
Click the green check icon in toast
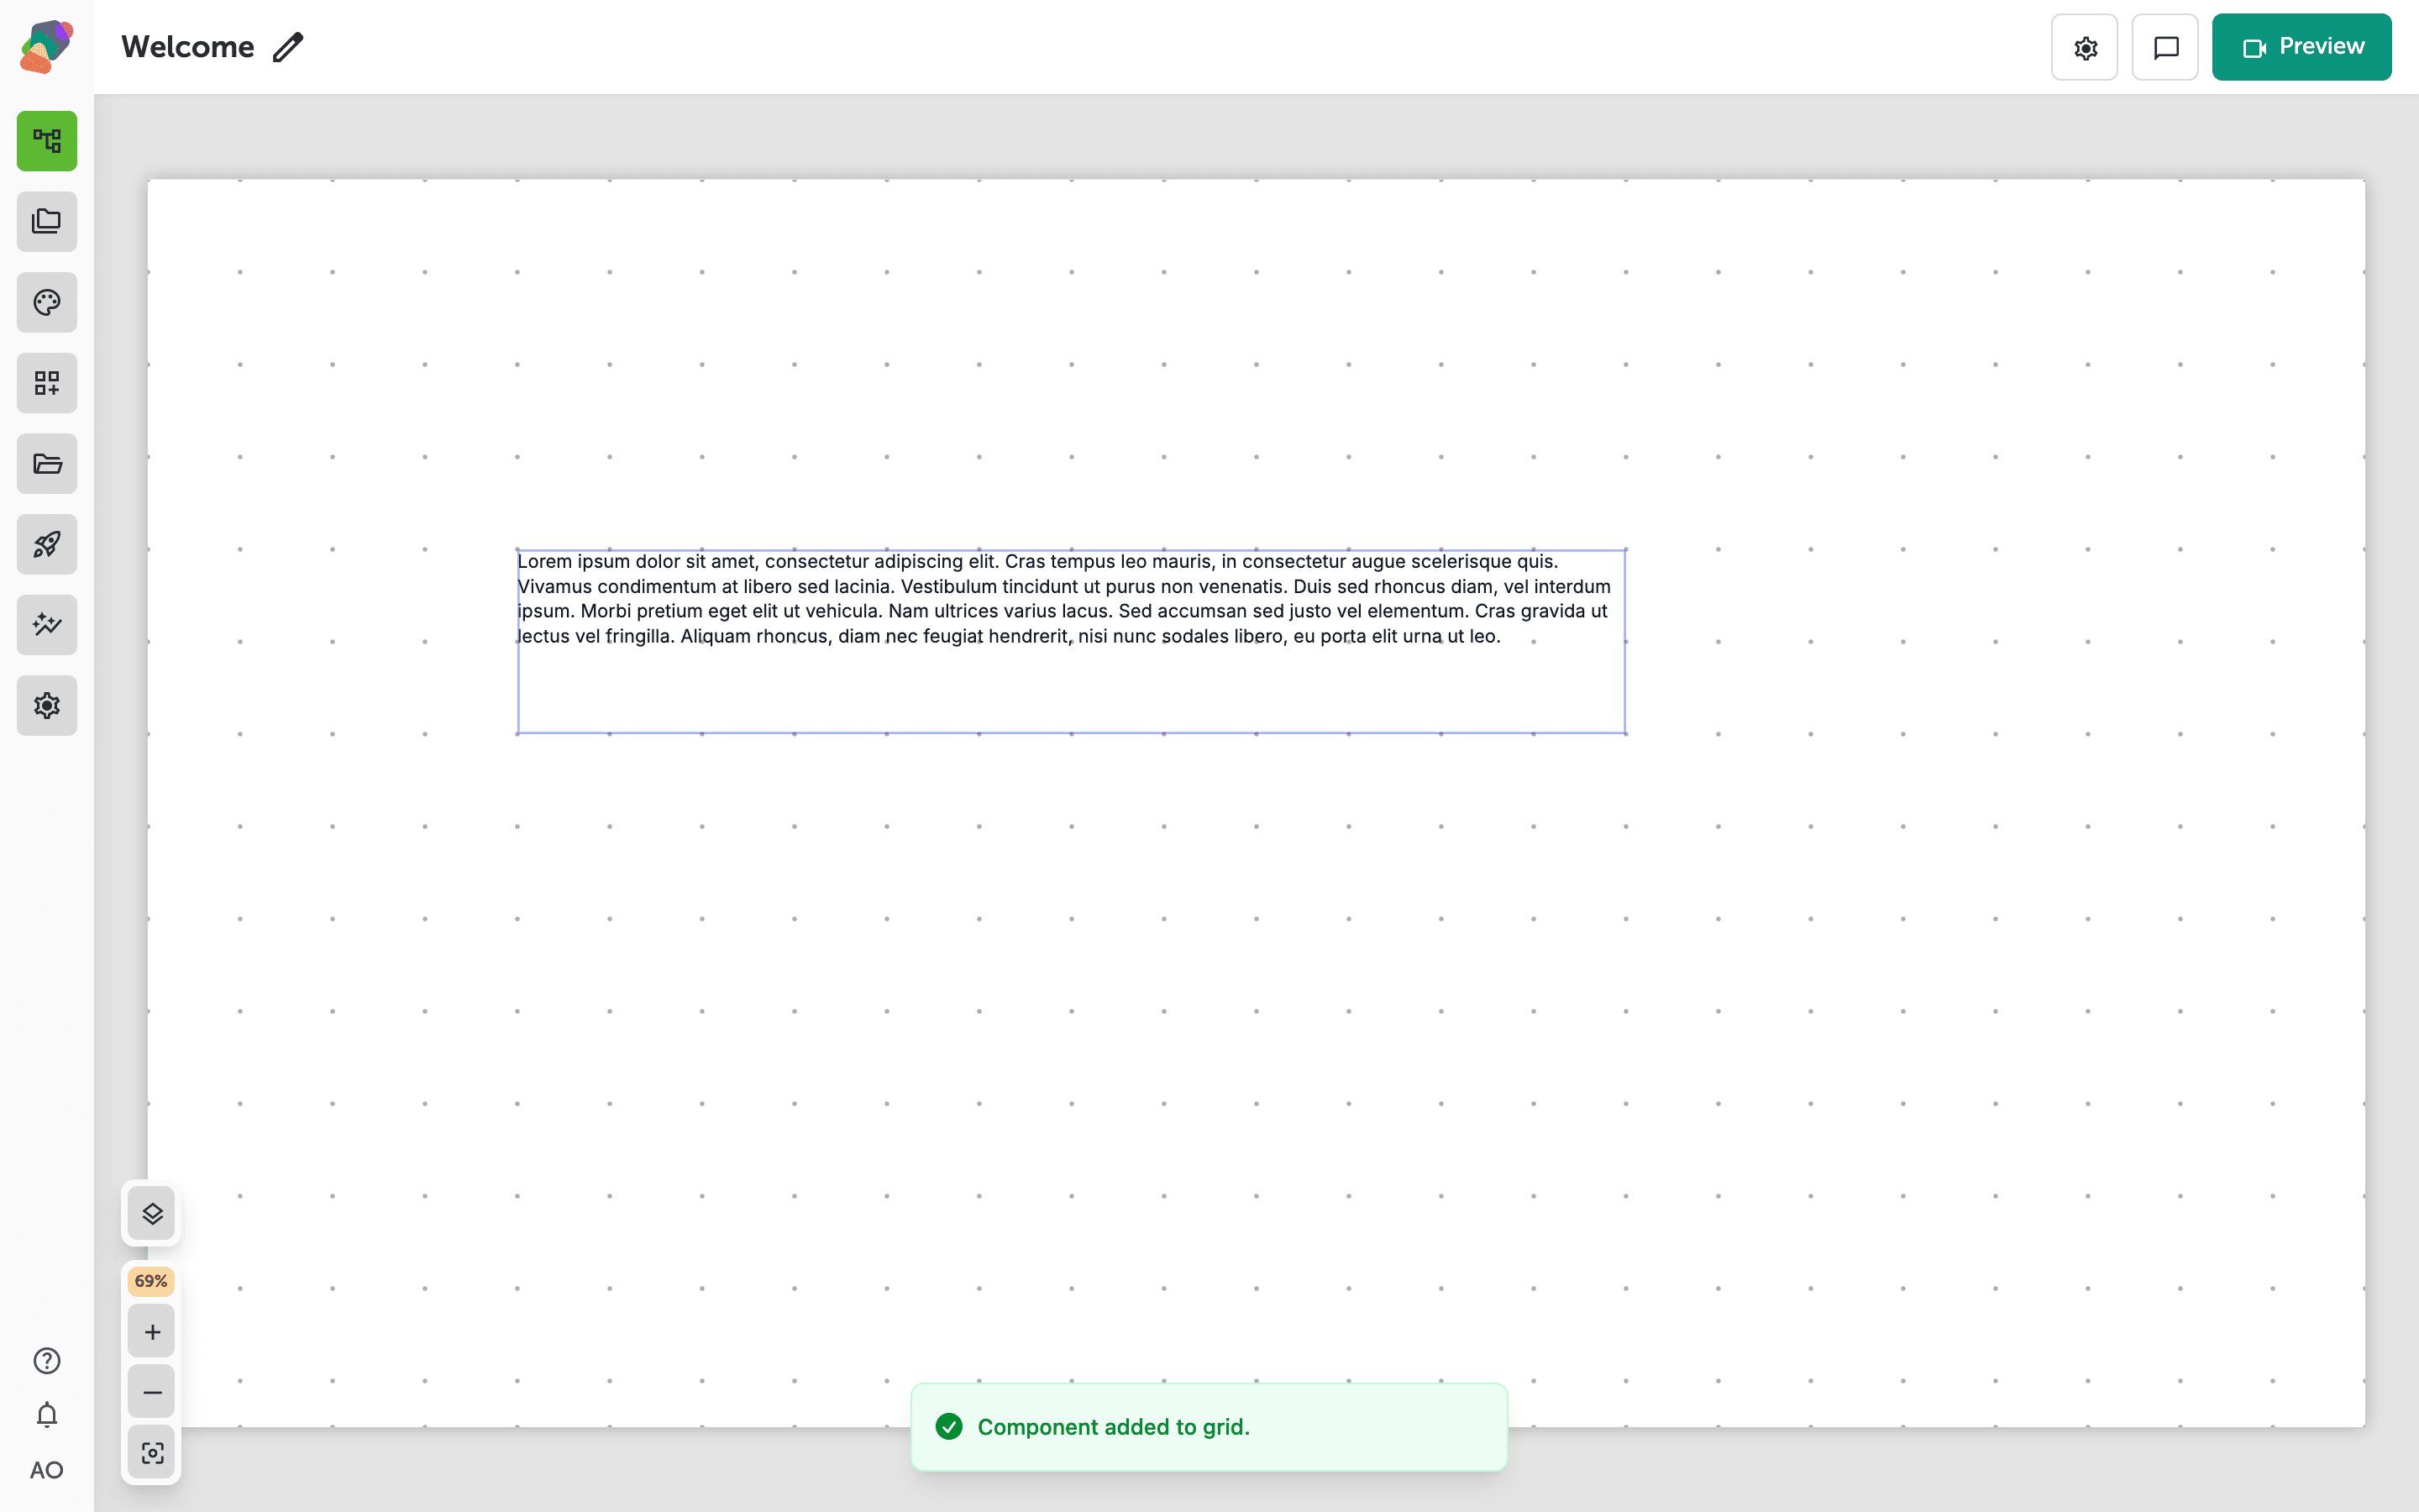click(950, 1427)
